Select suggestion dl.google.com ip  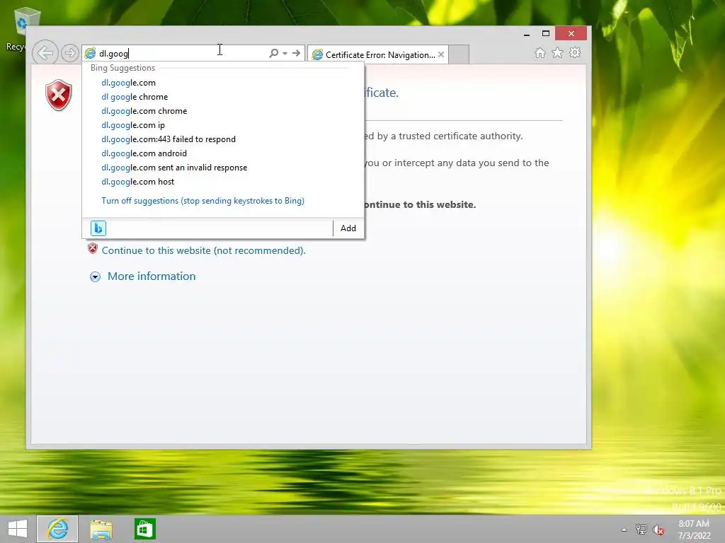tap(133, 125)
